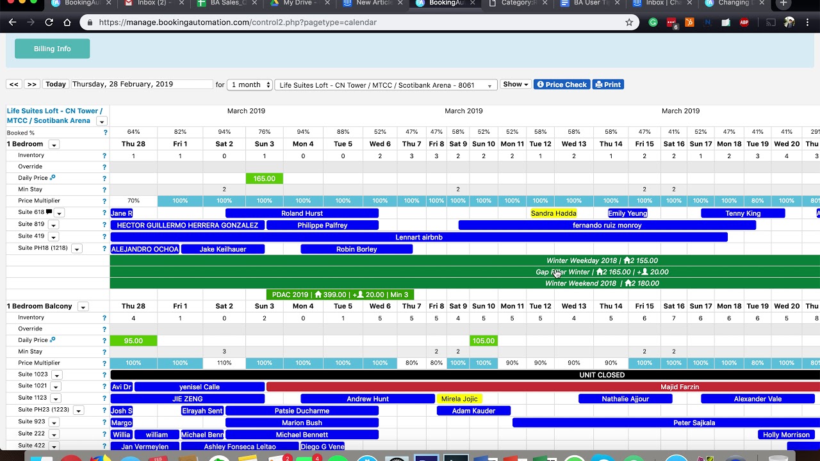
Task: Go back to the previous browser page
Action: point(12,22)
